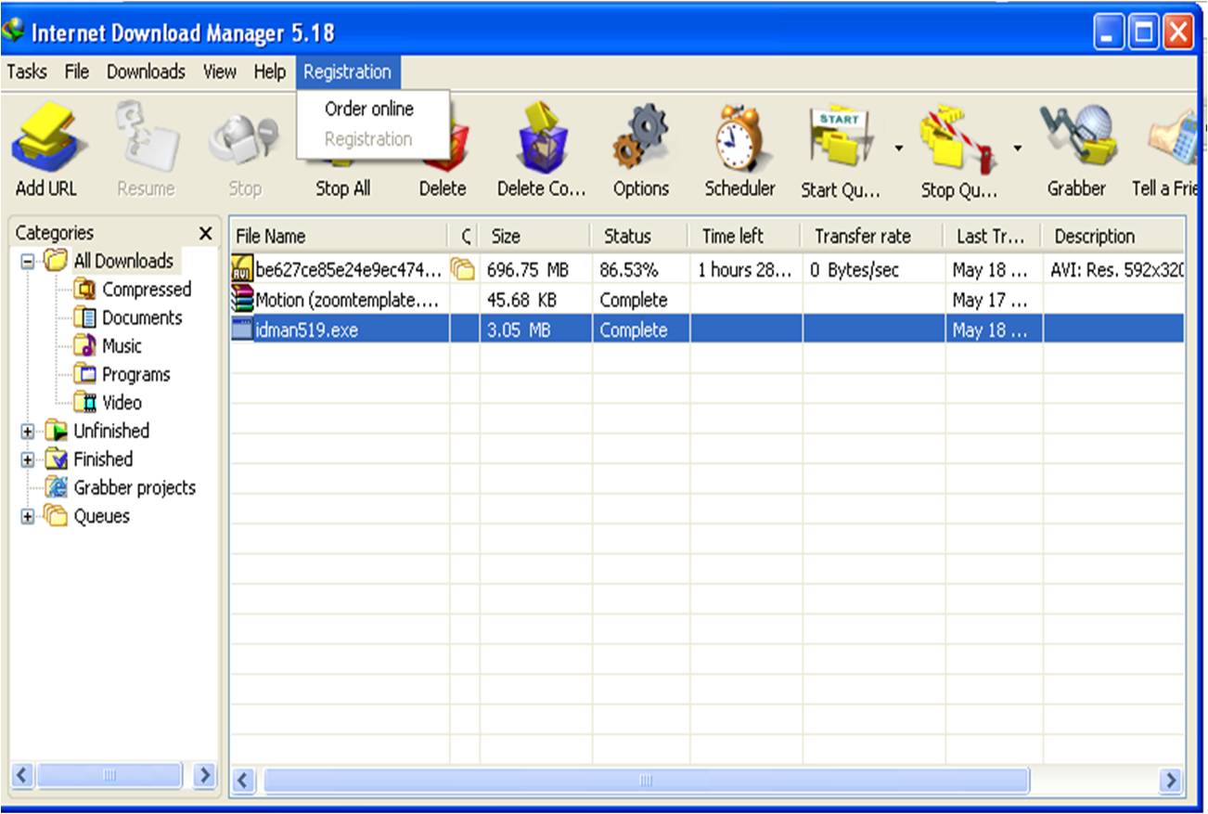Image resolution: width=1208 pixels, height=814 pixels.
Task: Sort by the Transfer rate column header
Action: pyautogui.click(x=874, y=237)
